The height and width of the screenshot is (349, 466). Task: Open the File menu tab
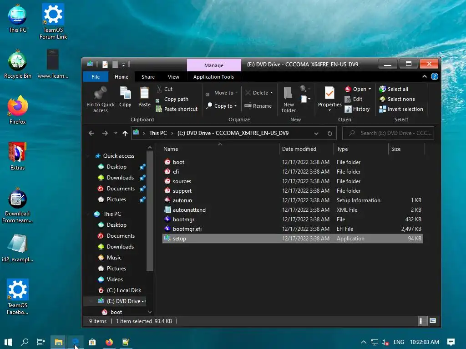click(x=96, y=76)
